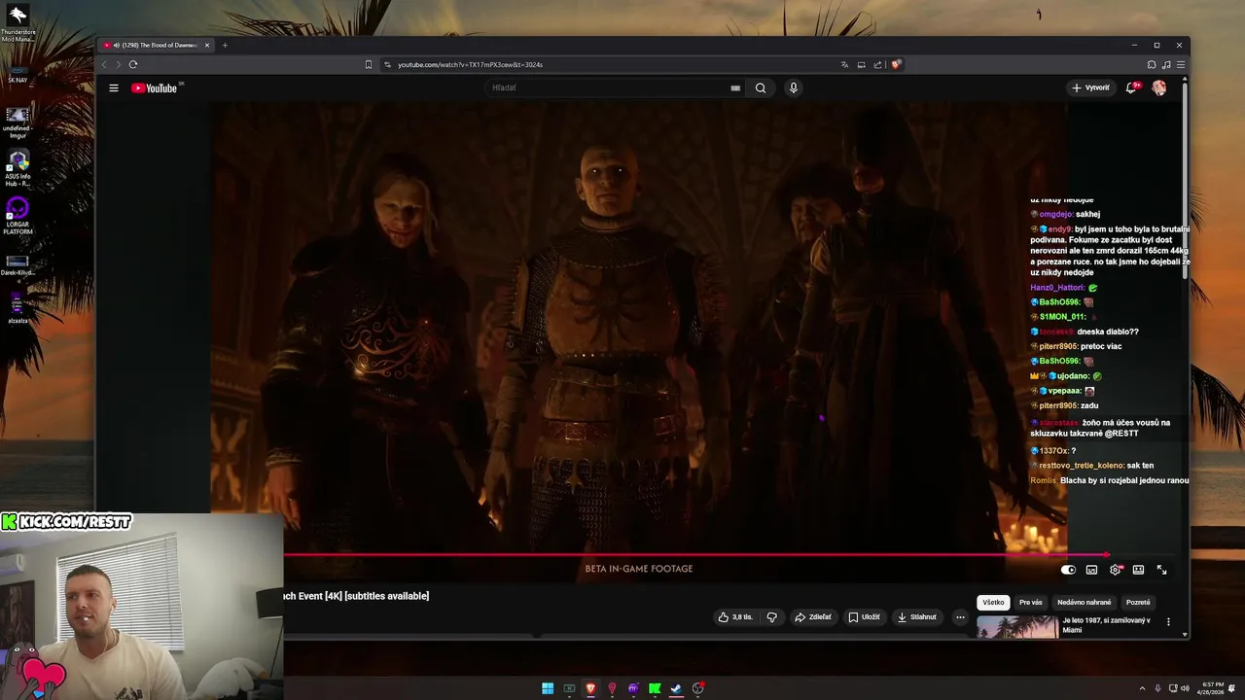1245x700 pixels.
Task: Open Windows Start menu
Action: 548,688
